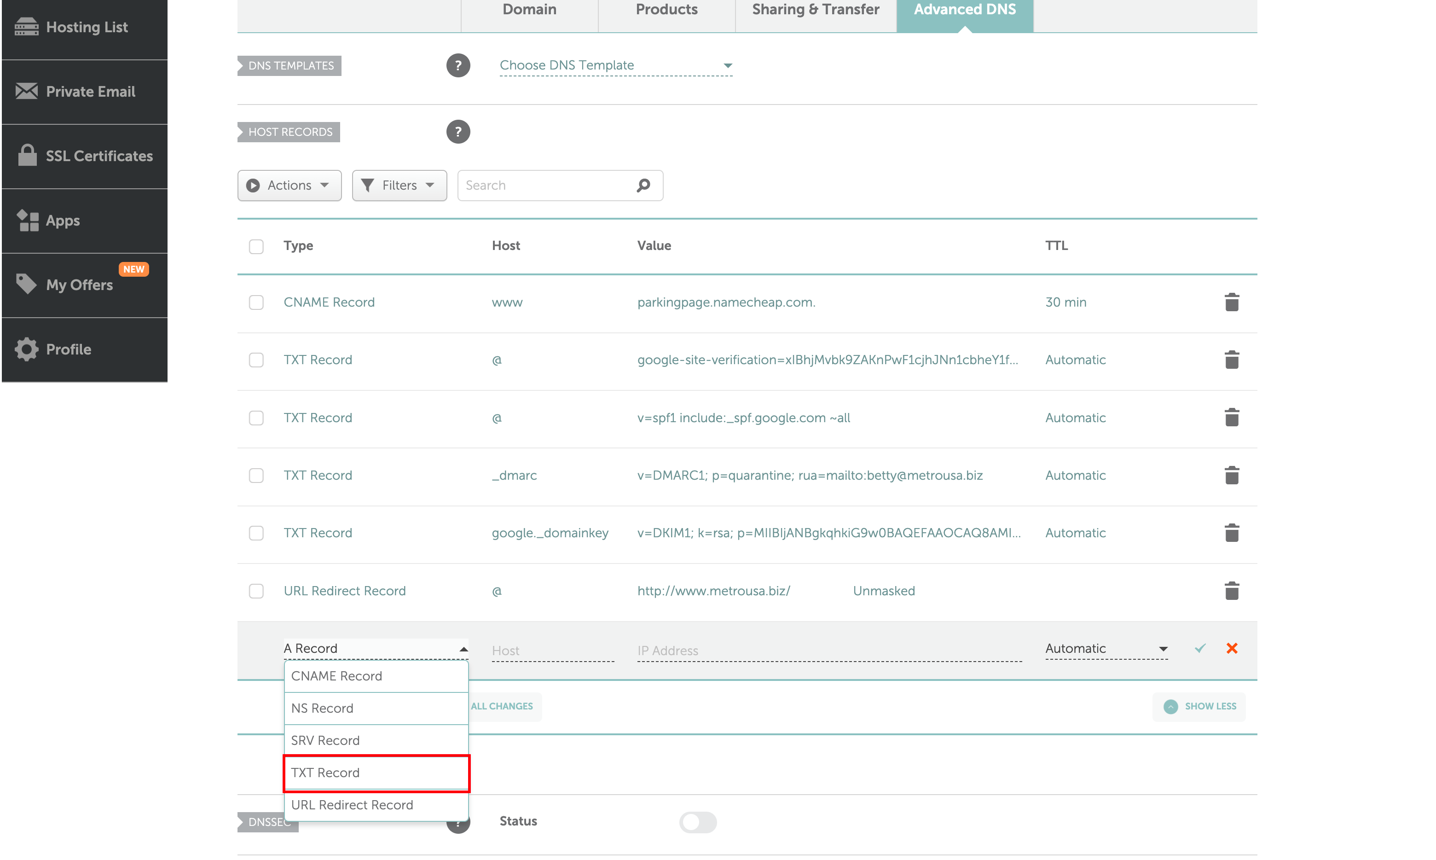Click the SHOW LESS button

click(x=1199, y=706)
